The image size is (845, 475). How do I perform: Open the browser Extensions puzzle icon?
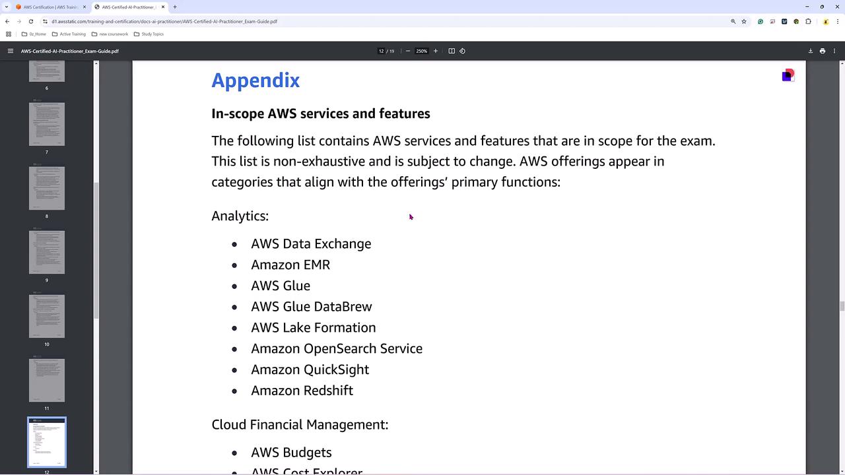coord(808,21)
